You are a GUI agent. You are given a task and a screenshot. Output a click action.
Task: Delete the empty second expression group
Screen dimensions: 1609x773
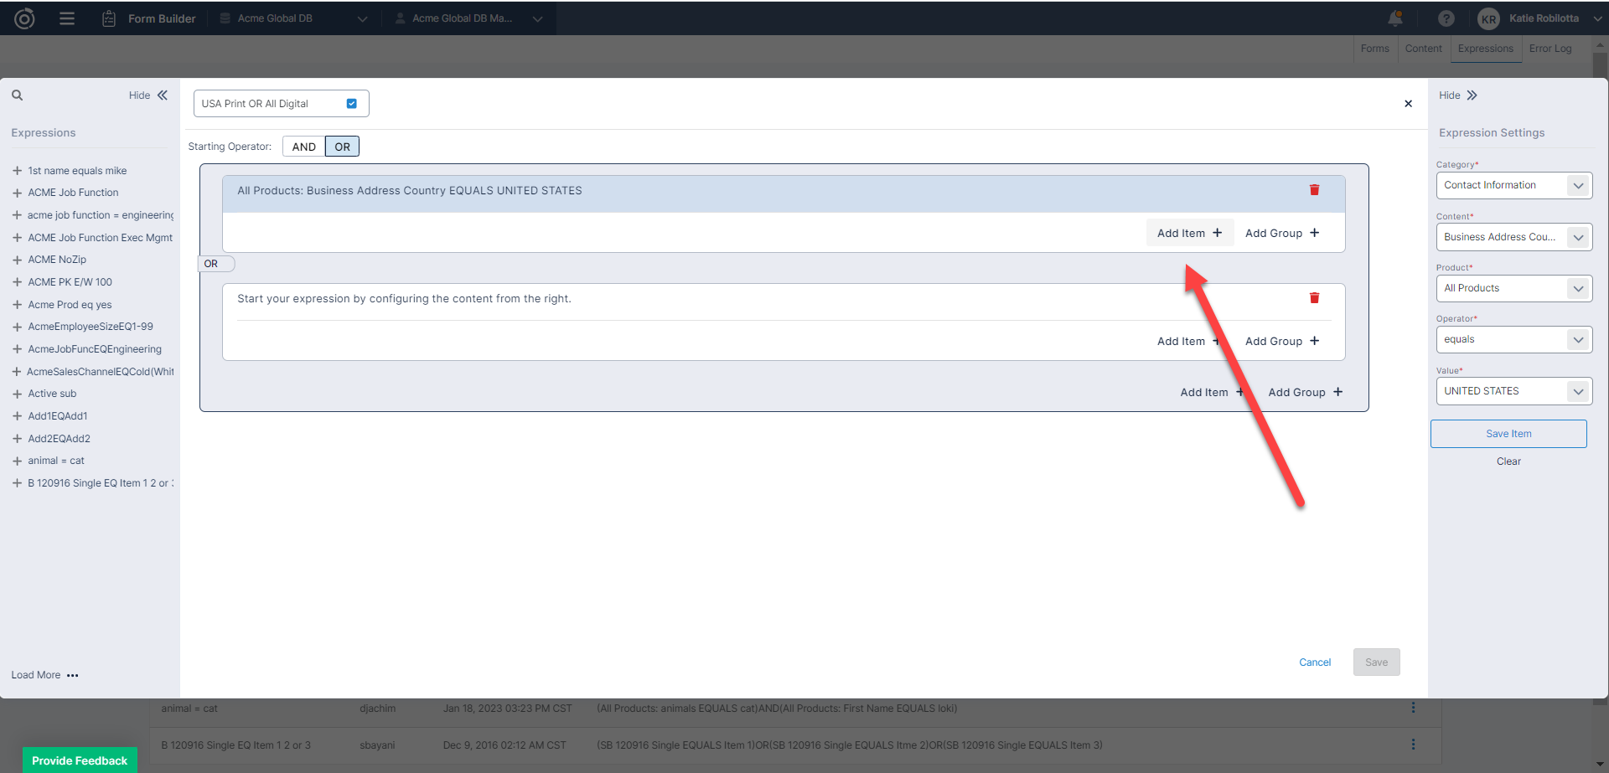click(1314, 298)
